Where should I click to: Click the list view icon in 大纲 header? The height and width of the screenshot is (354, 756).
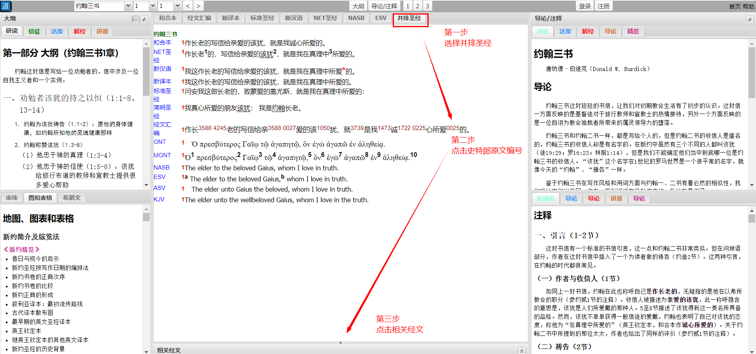pos(136,19)
